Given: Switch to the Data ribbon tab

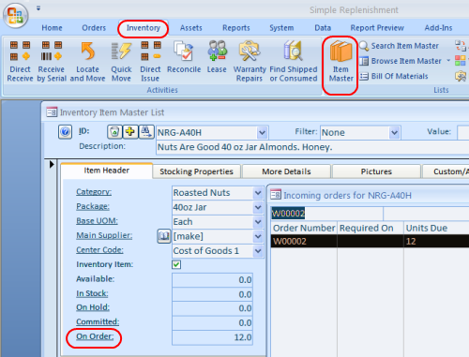Looking at the screenshot, I should (323, 28).
